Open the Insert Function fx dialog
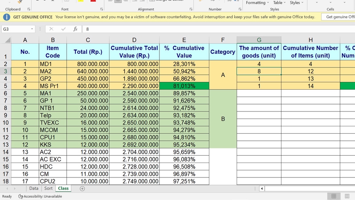Screen dimensions: 355x200 coord(75,29)
